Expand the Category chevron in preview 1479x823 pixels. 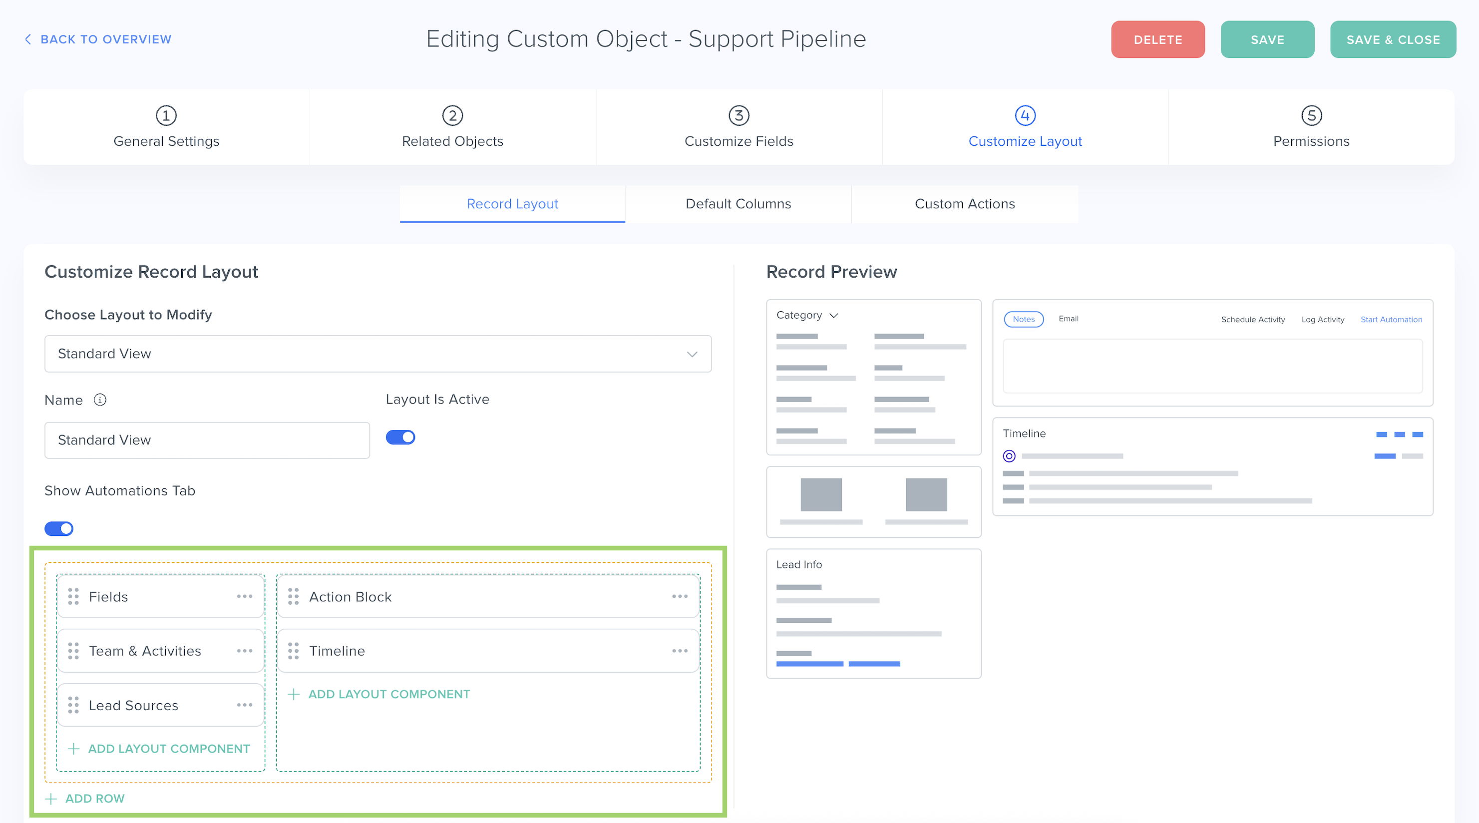click(x=834, y=315)
